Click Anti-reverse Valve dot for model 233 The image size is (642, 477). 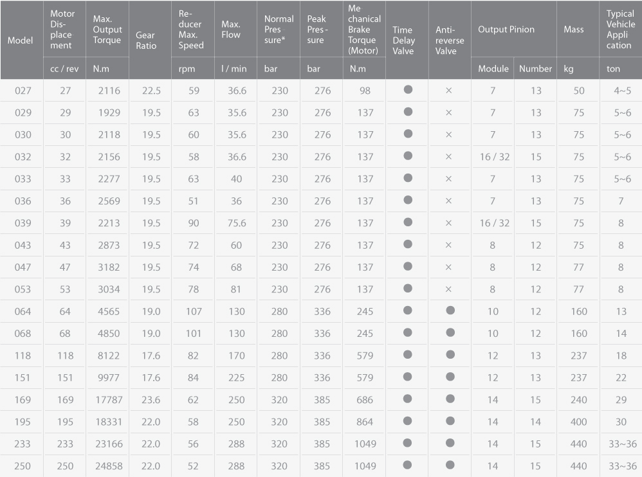(450, 443)
